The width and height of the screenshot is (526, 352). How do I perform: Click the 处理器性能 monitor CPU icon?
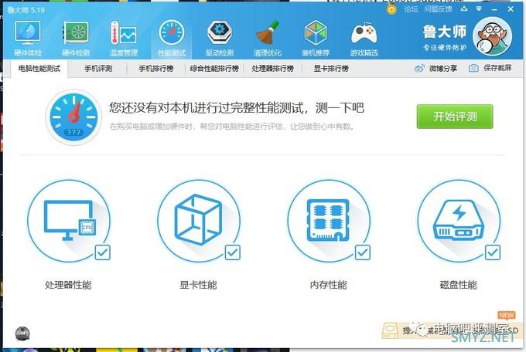pyautogui.click(x=68, y=221)
